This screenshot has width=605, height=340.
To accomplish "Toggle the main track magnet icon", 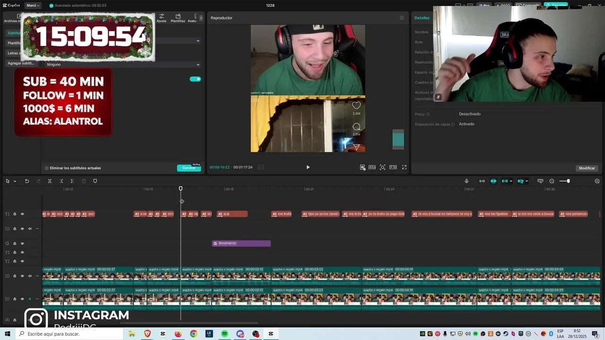I will 482,181.
